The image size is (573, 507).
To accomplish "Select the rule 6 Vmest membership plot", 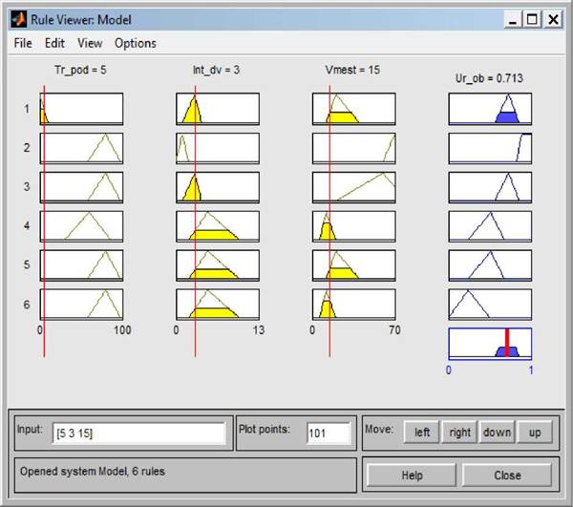I will (354, 305).
